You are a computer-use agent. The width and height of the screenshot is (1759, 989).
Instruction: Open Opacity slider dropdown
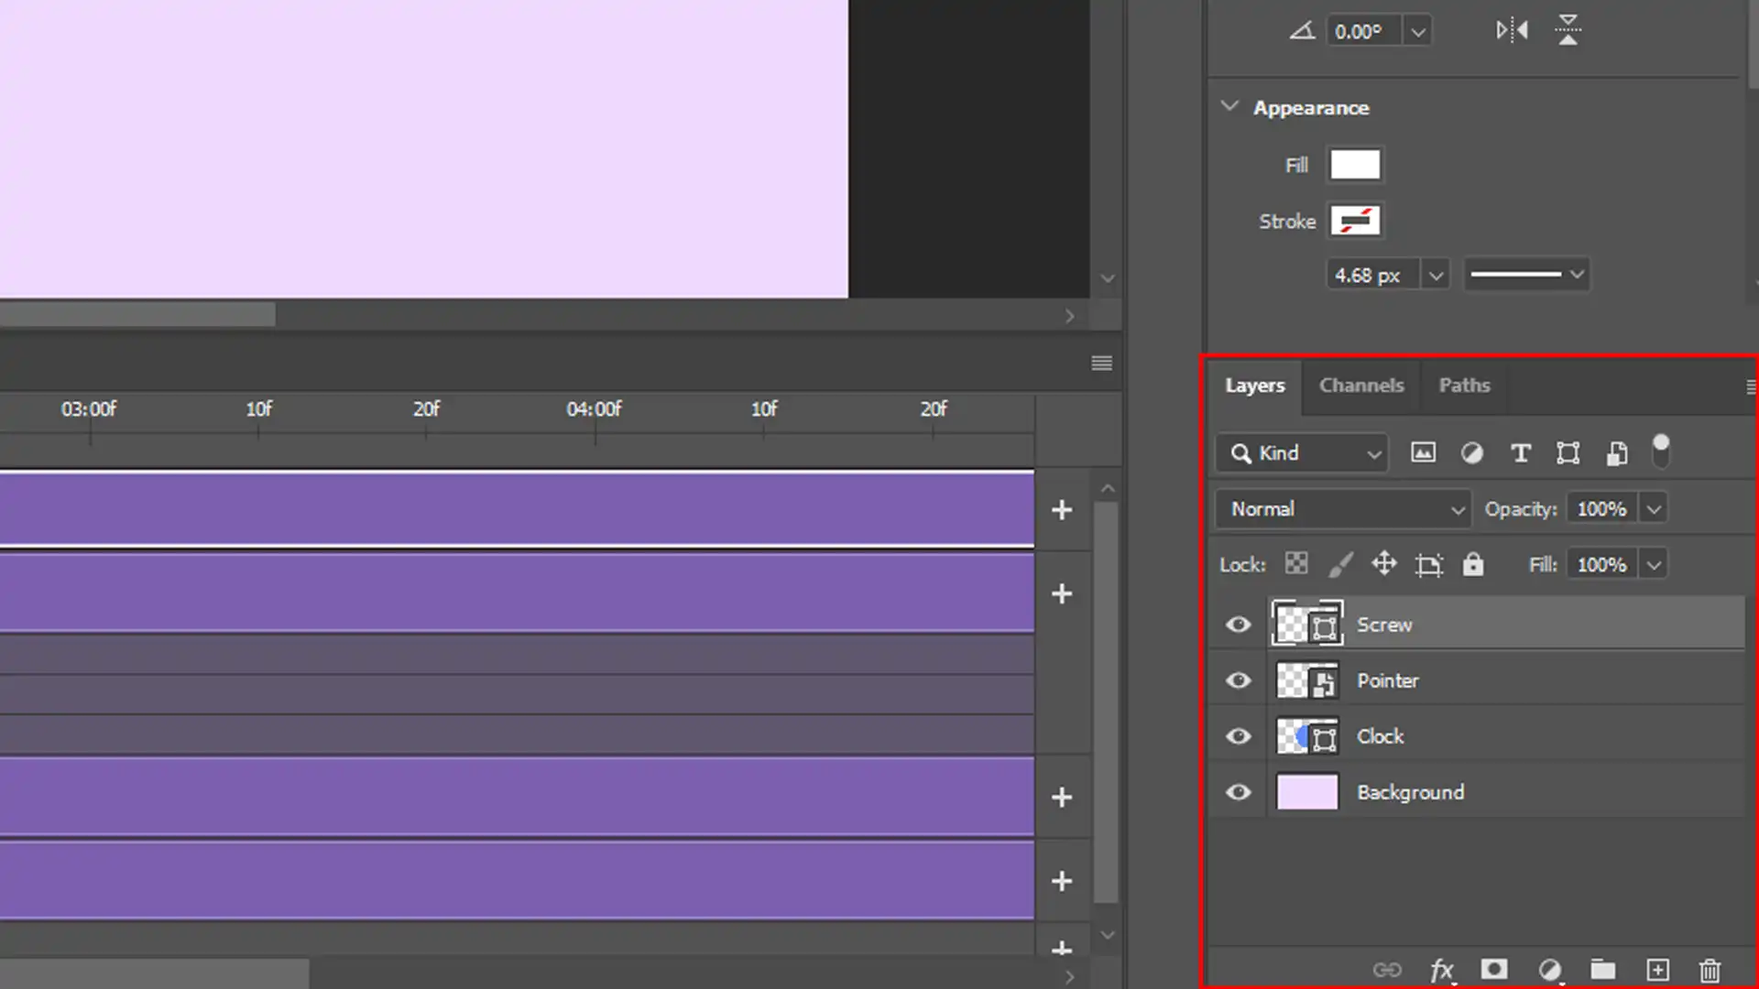click(1654, 508)
